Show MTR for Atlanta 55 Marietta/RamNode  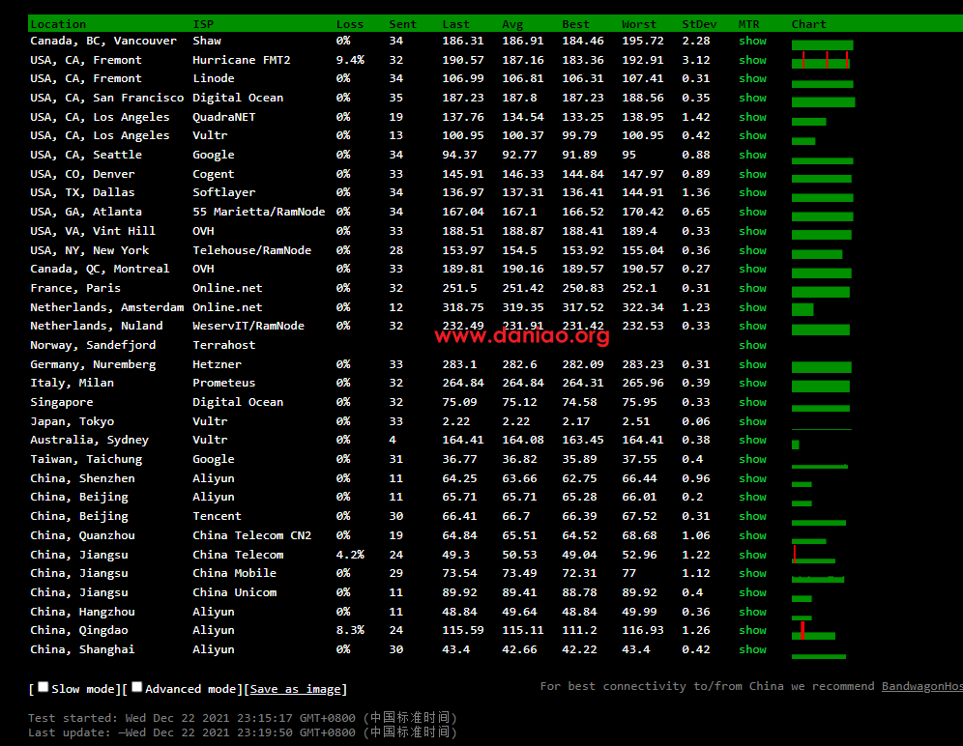click(x=752, y=212)
